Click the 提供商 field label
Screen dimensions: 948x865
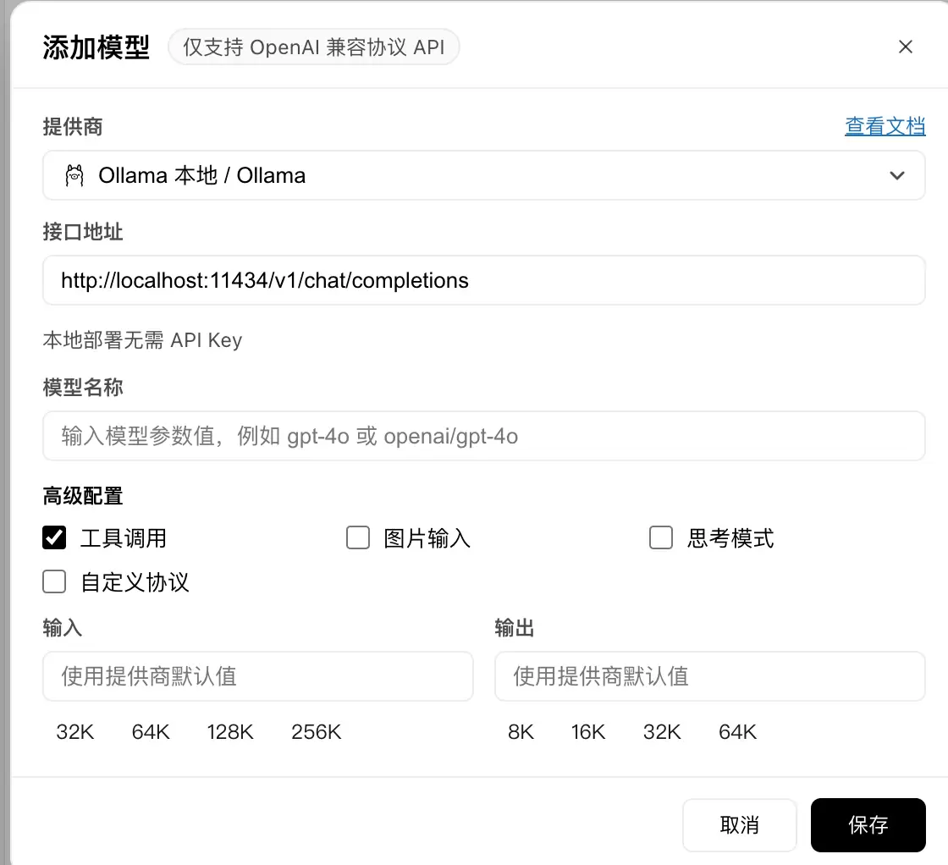(x=73, y=127)
